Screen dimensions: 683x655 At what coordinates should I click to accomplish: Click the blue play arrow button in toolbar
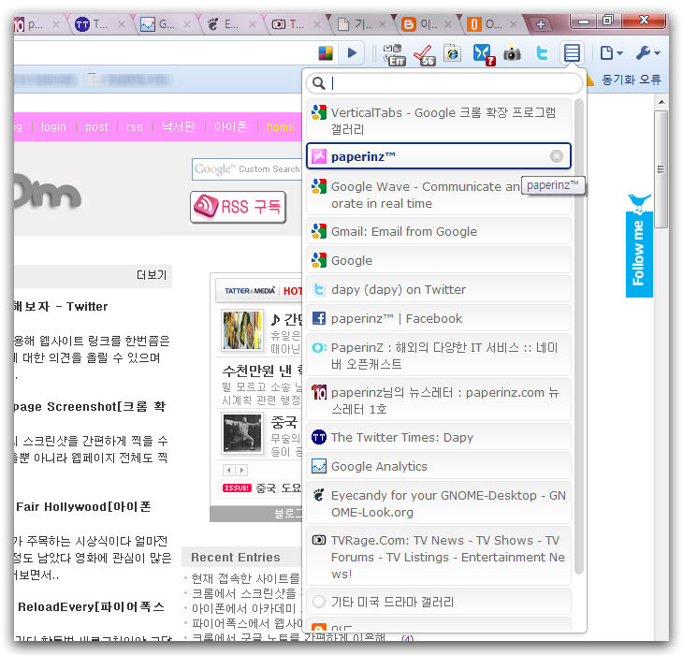click(x=352, y=53)
